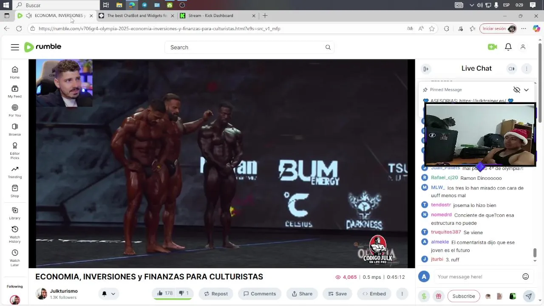Pop out the Live Chat window
Screen dimensions: 544x306
tap(512, 69)
